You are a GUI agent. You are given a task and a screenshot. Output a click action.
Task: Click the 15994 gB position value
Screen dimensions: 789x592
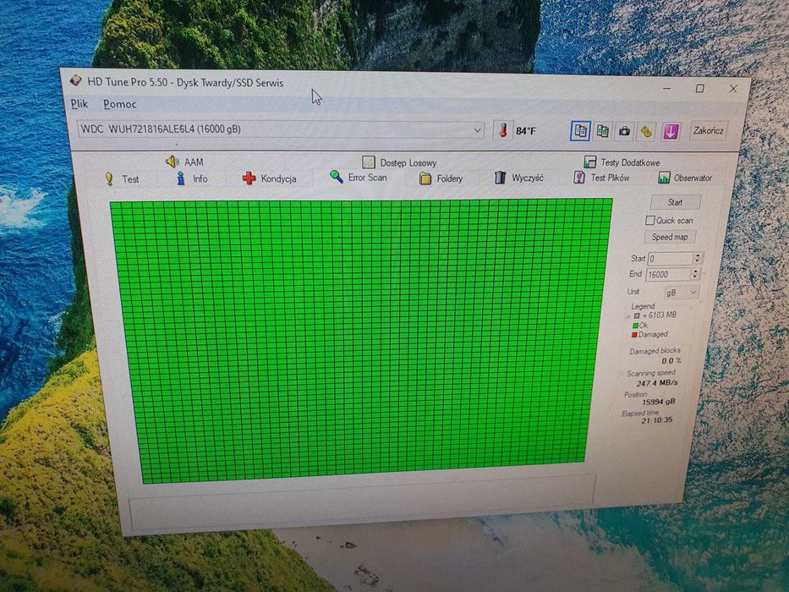click(658, 402)
